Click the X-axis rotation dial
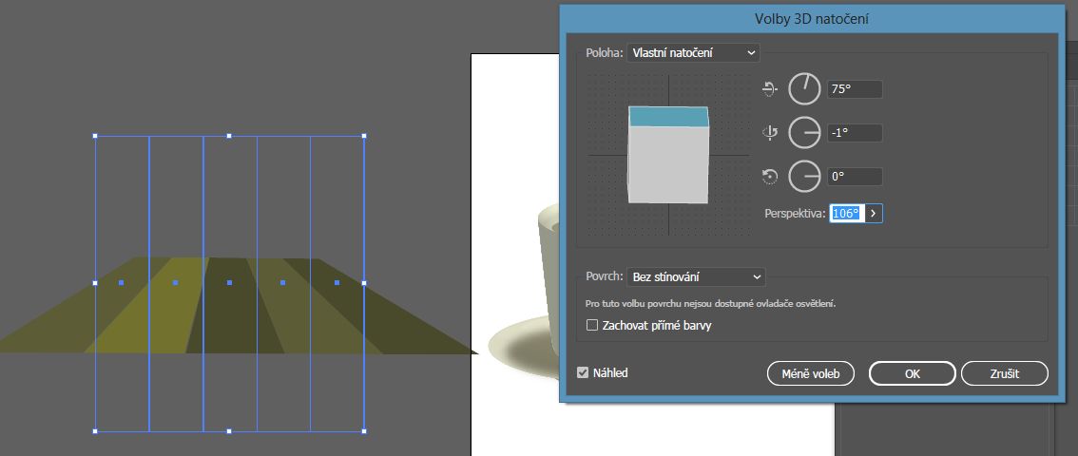The height and width of the screenshot is (456, 1078). tap(805, 89)
